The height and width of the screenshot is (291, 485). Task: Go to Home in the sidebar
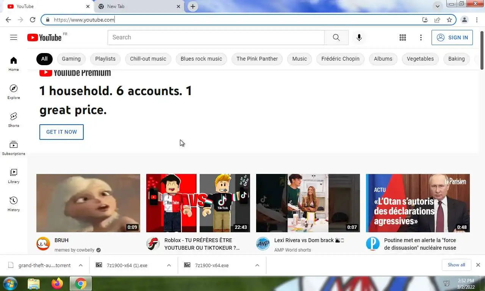click(14, 64)
